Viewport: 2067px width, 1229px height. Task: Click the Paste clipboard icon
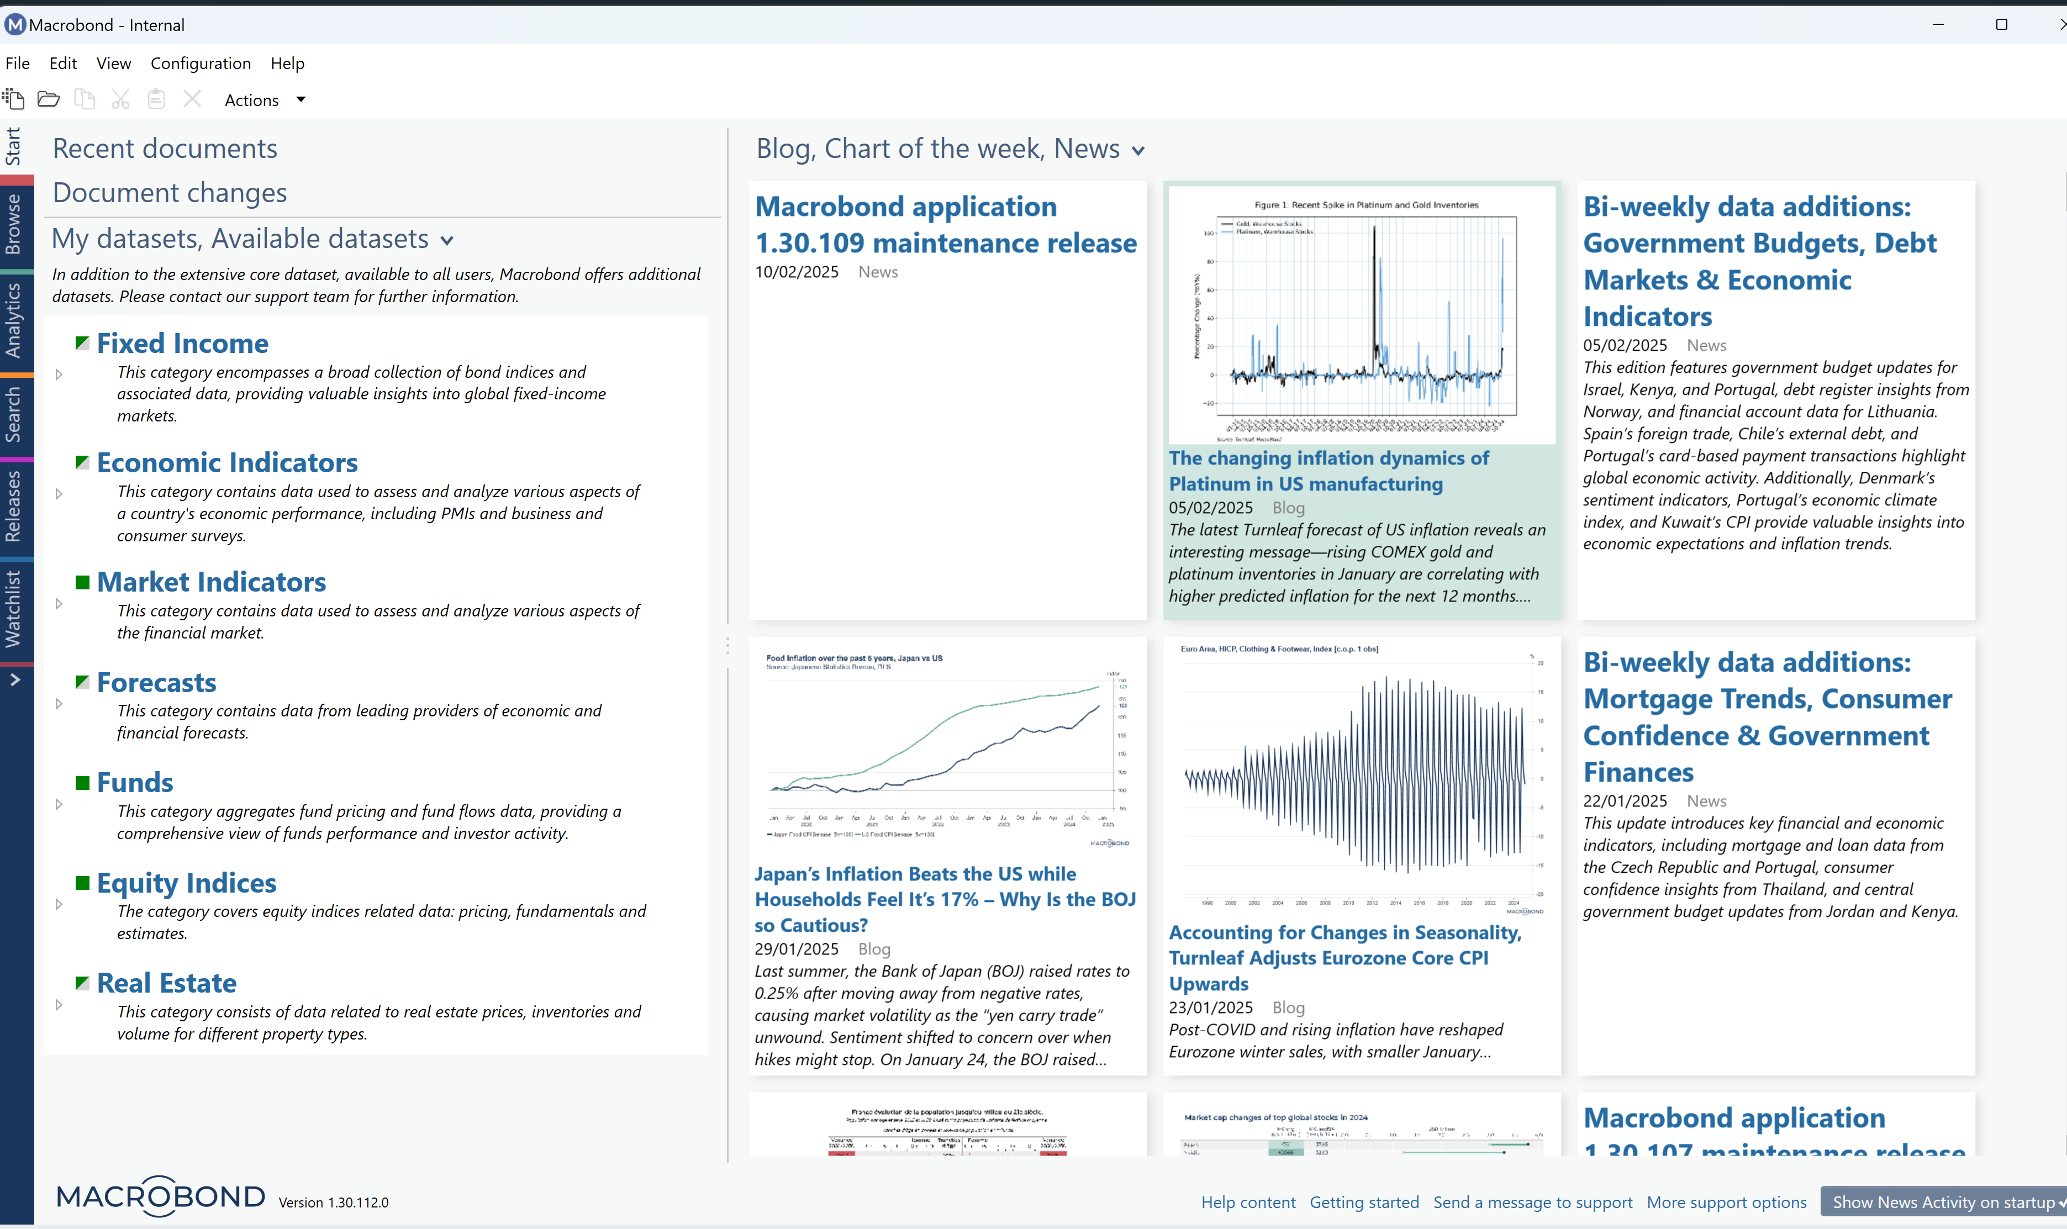click(x=156, y=99)
